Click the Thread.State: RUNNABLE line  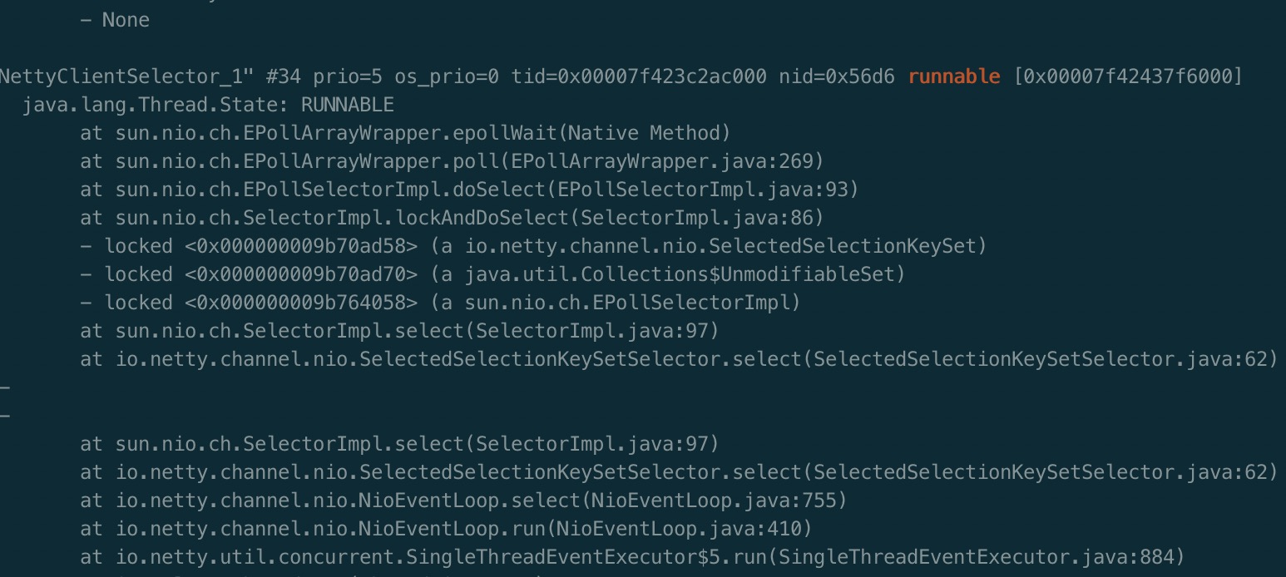pos(208,105)
